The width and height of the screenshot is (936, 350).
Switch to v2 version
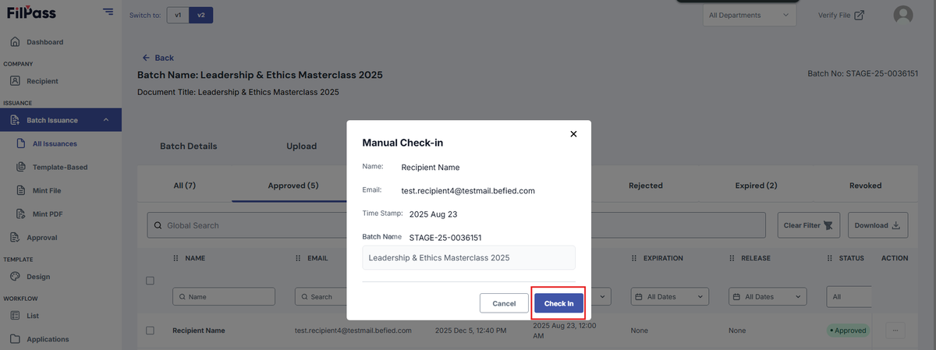201,15
